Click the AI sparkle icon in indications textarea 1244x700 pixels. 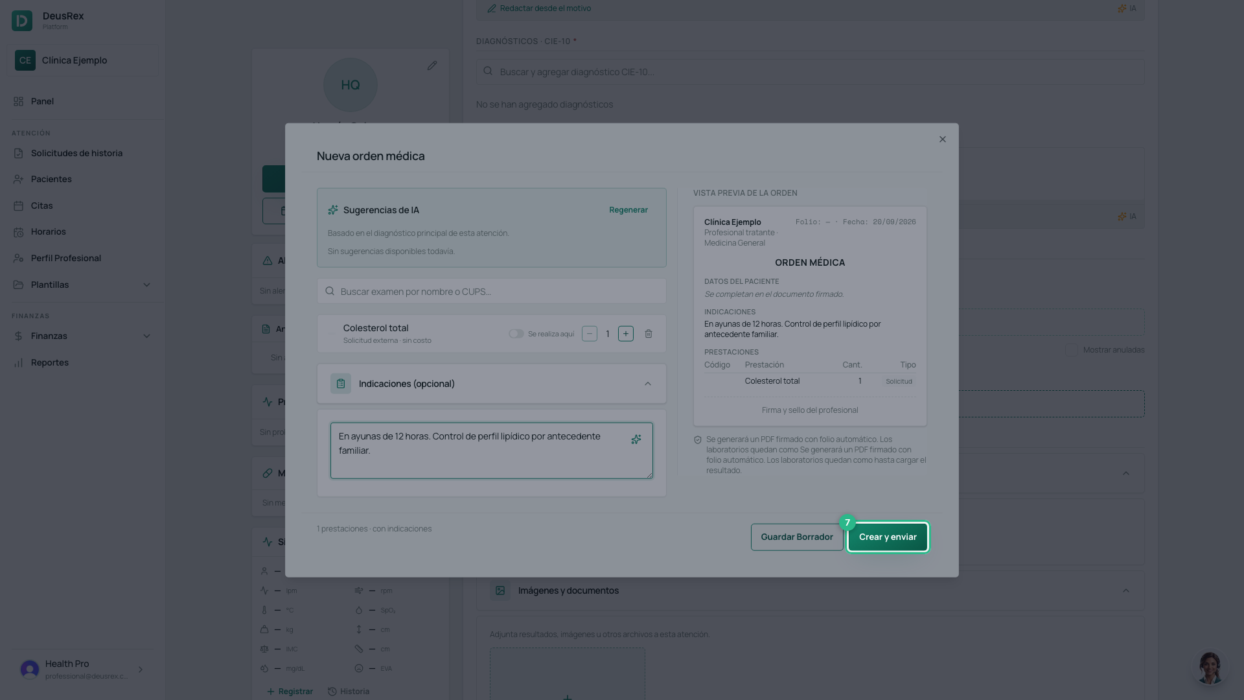(x=636, y=439)
